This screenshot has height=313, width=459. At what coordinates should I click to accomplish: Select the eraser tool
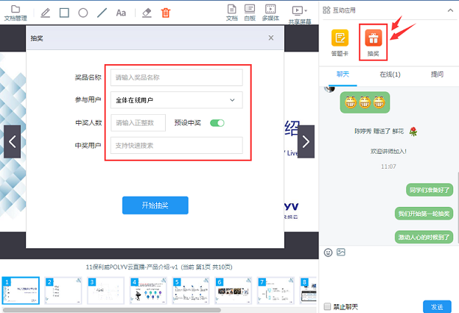[x=146, y=13]
